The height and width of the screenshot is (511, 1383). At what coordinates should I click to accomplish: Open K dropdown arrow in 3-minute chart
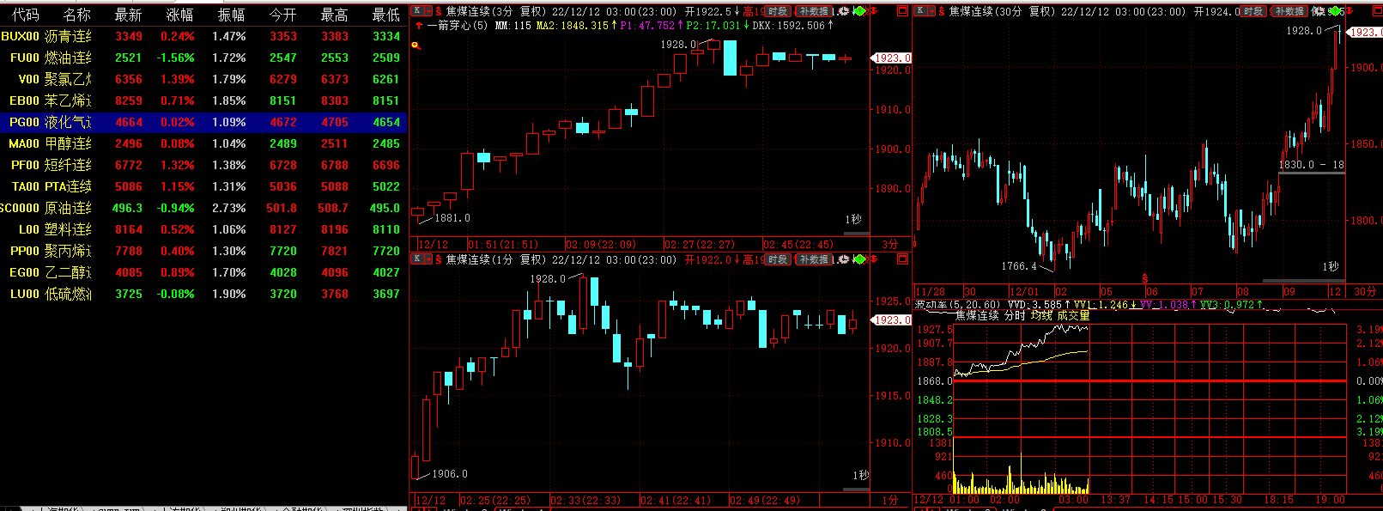pyautogui.click(x=428, y=11)
